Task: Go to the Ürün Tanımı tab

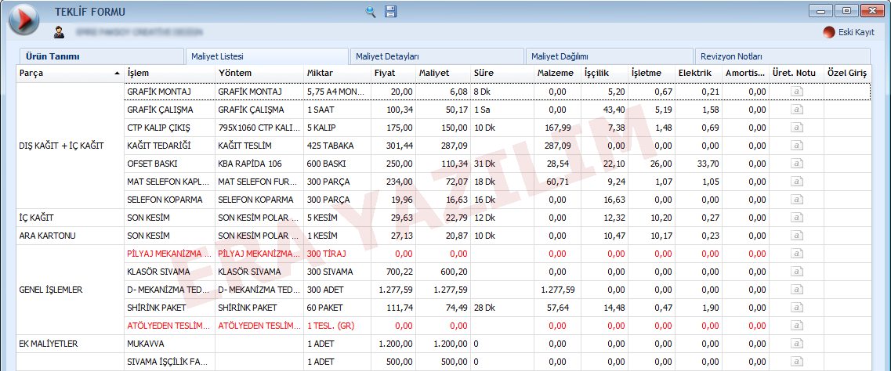Action: [53, 56]
